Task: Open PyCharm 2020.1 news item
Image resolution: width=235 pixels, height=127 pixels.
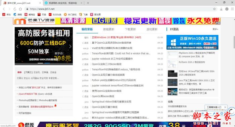Action: [x=192, y=62]
